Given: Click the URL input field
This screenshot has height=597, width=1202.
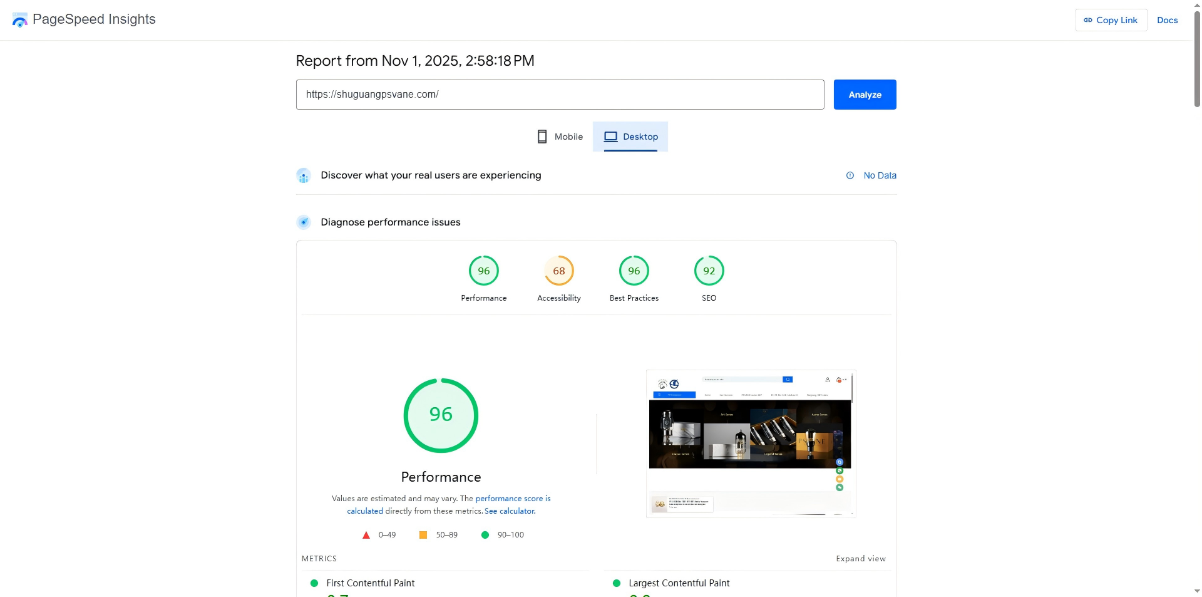Looking at the screenshot, I should pos(560,95).
